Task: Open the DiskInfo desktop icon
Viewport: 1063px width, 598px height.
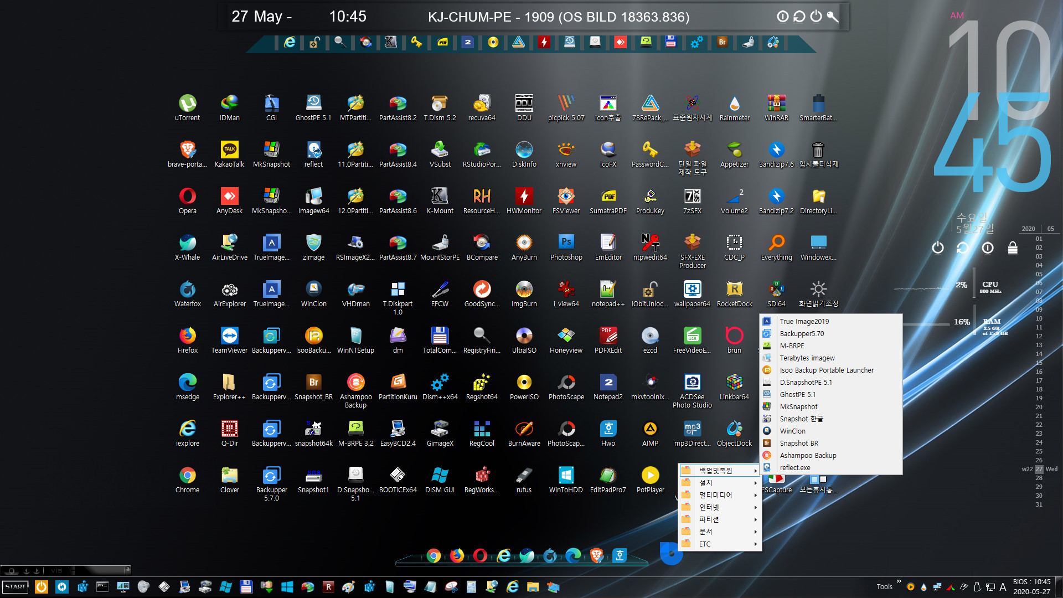Action: (x=524, y=154)
